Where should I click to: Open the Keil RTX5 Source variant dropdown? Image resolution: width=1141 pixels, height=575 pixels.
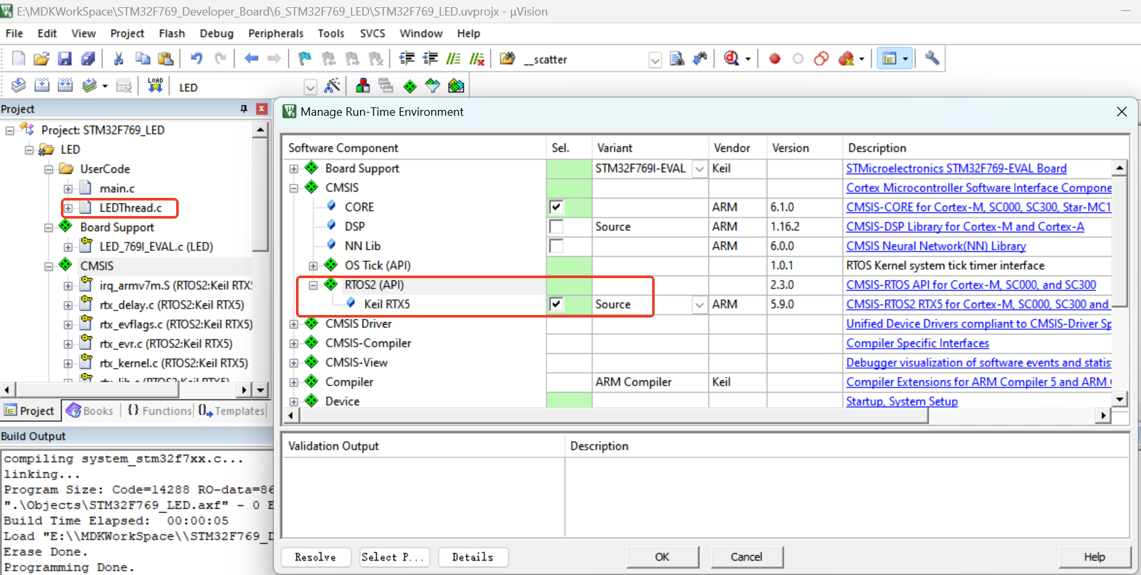(x=699, y=305)
